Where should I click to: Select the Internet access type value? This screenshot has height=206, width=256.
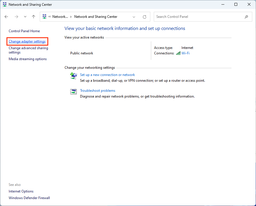pyautogui.click(x=187, y=48)
